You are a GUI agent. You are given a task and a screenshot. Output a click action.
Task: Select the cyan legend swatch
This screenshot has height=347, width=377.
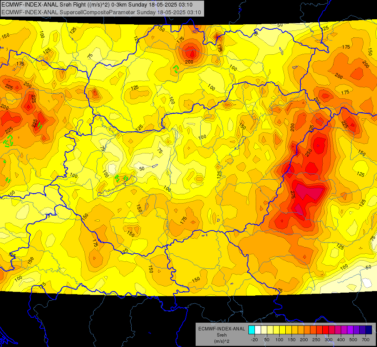coord(252,330)
